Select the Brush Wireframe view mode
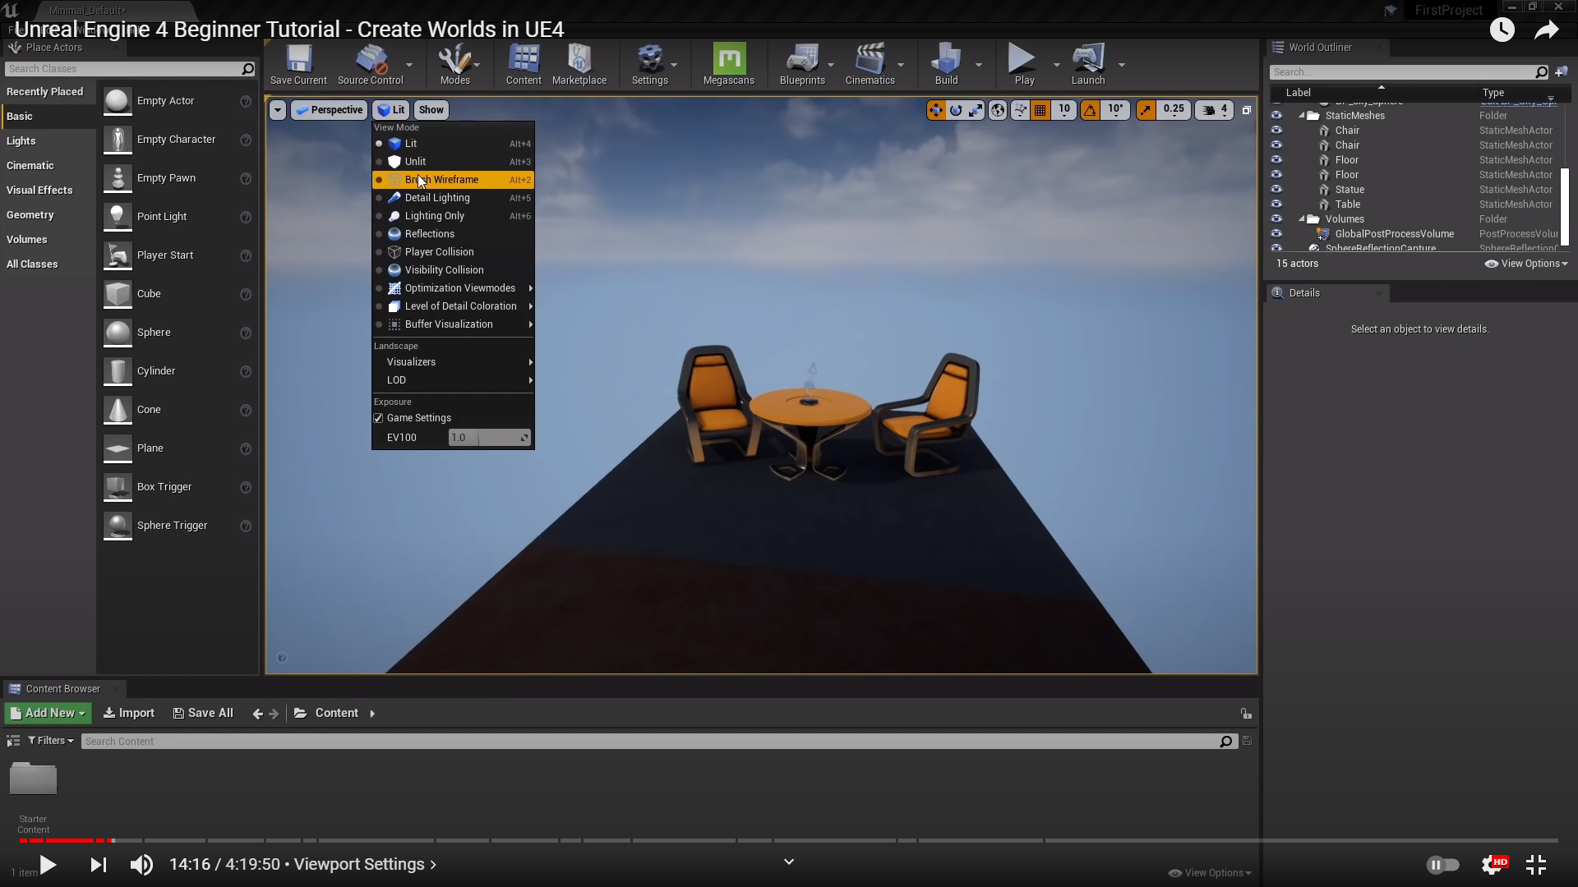 tap(441, 180)
